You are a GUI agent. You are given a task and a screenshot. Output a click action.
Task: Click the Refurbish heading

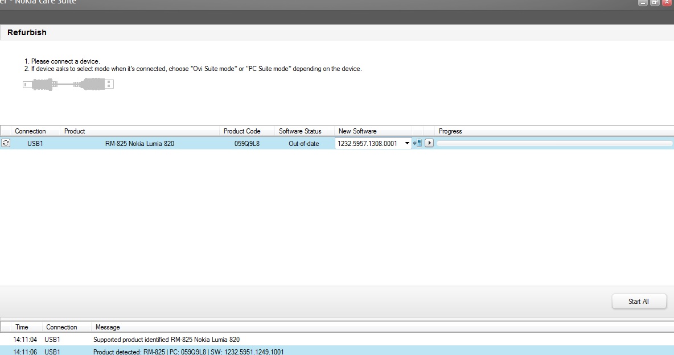click(27, 32)
